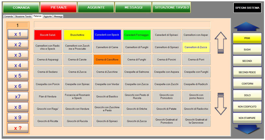
Task: Select the NON STAMPARE option
Action: tap(247, 118)
